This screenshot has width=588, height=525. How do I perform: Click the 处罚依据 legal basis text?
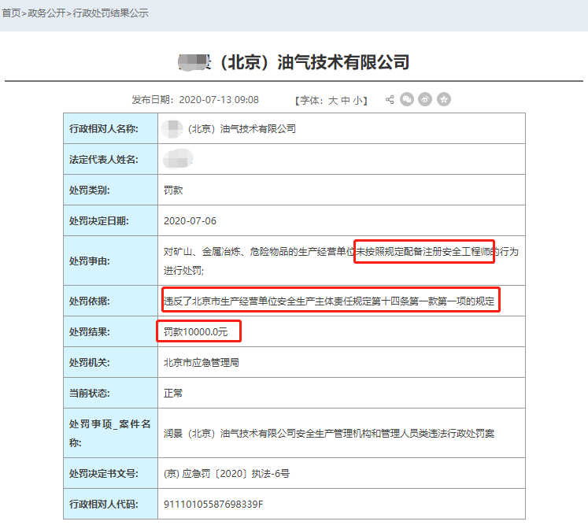[x=331, y=301]
